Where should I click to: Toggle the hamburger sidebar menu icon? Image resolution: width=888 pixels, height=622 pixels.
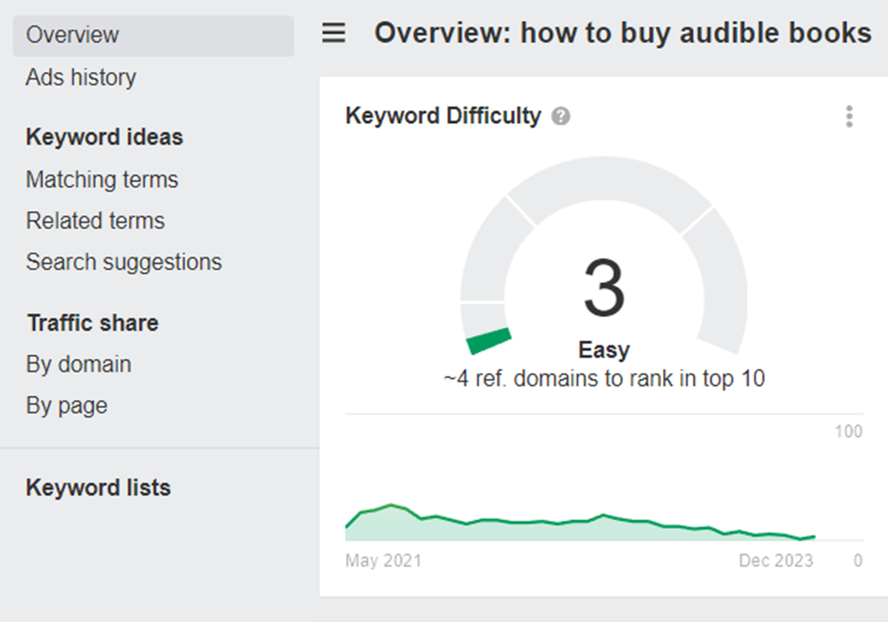(x=334, y=34)
